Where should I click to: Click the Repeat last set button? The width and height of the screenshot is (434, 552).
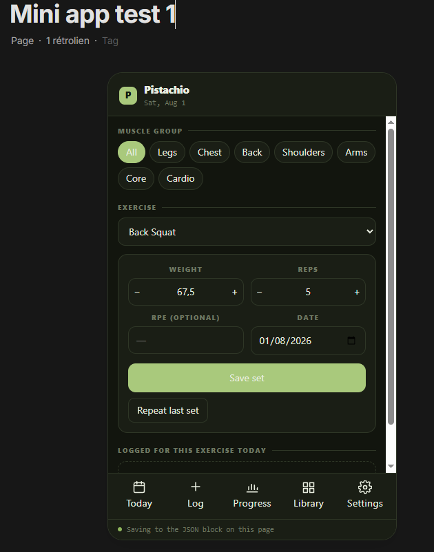168,410
